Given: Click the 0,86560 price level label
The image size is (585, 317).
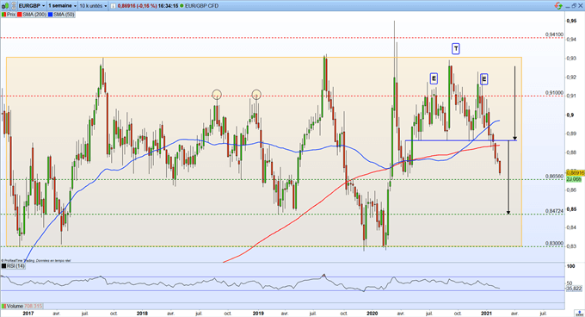Looking at the screenshot, I should click(x=554, y=176).
